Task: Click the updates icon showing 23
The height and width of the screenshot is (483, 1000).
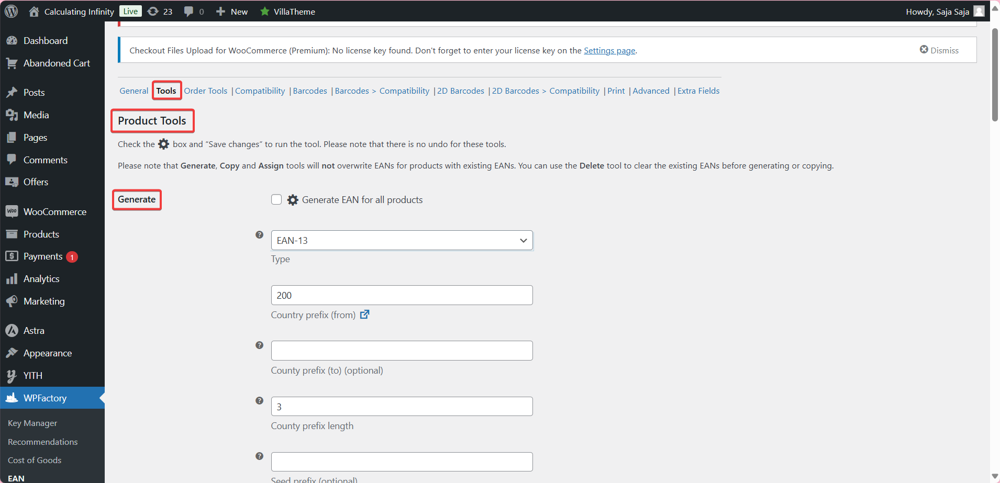Action: [x=153, y=11]
